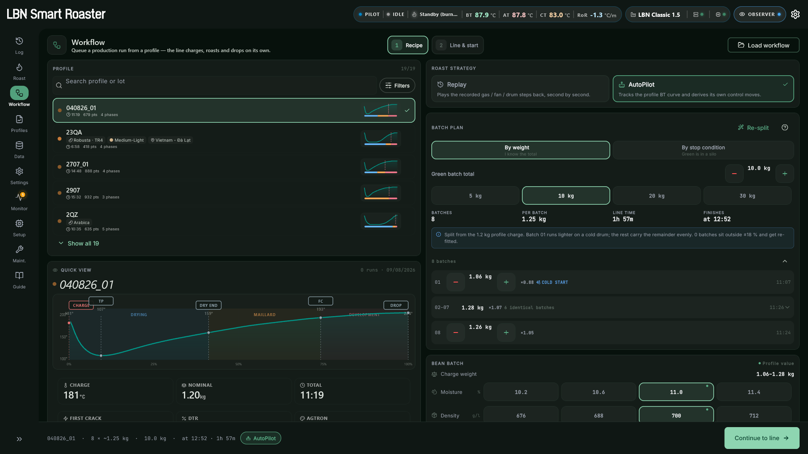Click the Load workflow button
808x454 pixels.
point(763,45)
